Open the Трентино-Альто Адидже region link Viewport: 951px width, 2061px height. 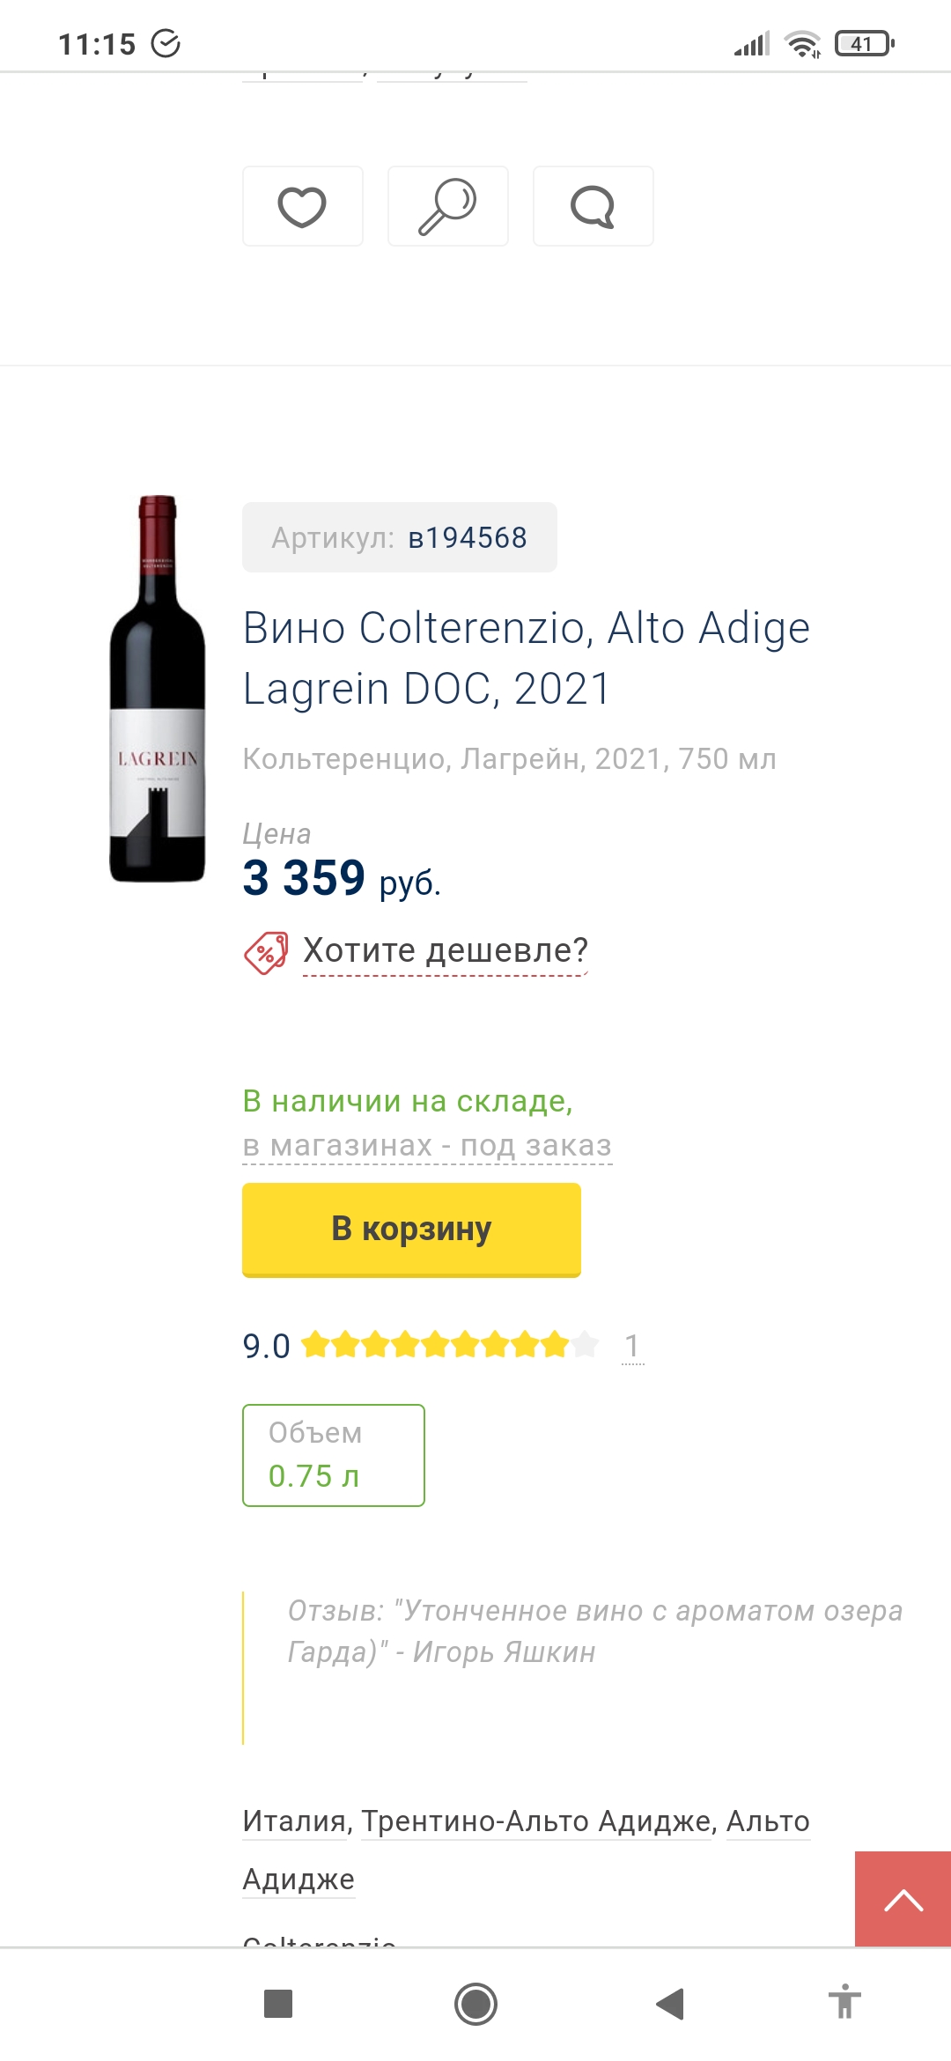[535, 1821]
